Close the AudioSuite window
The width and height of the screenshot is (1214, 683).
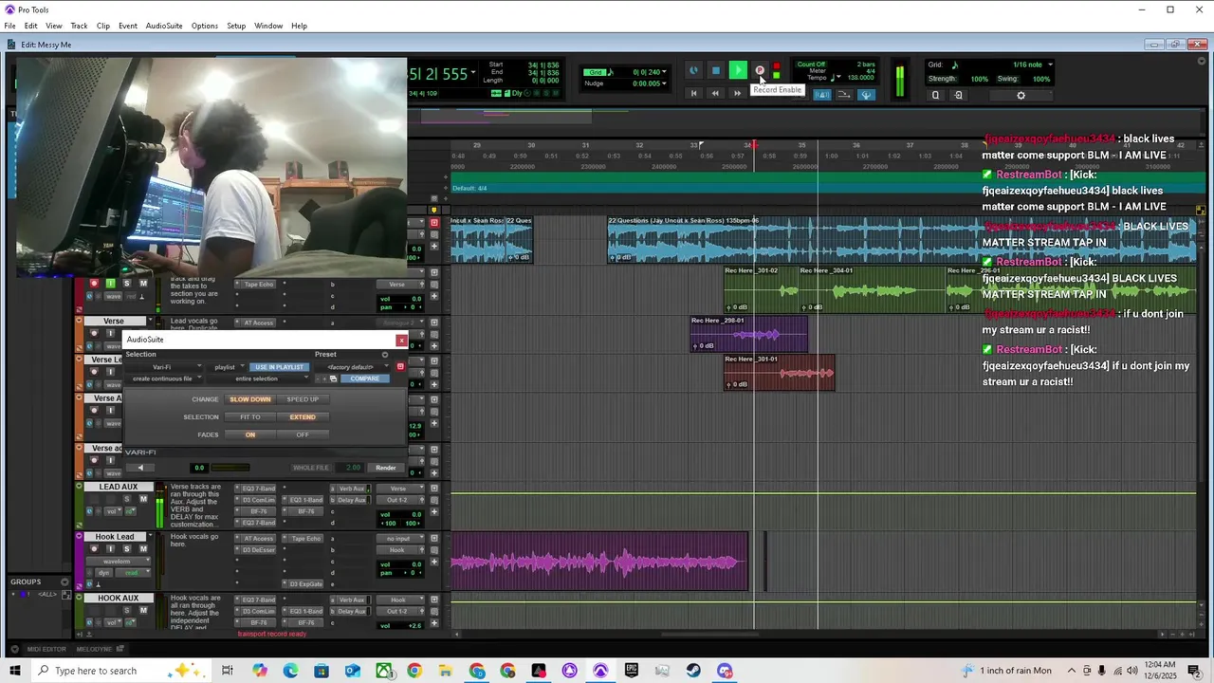401,340
